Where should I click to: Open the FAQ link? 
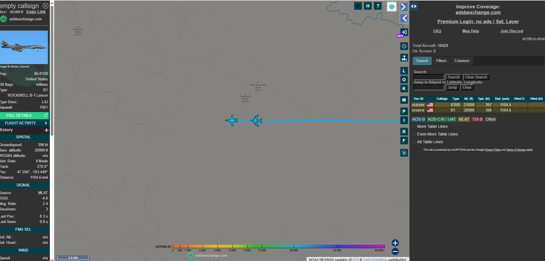437,31
